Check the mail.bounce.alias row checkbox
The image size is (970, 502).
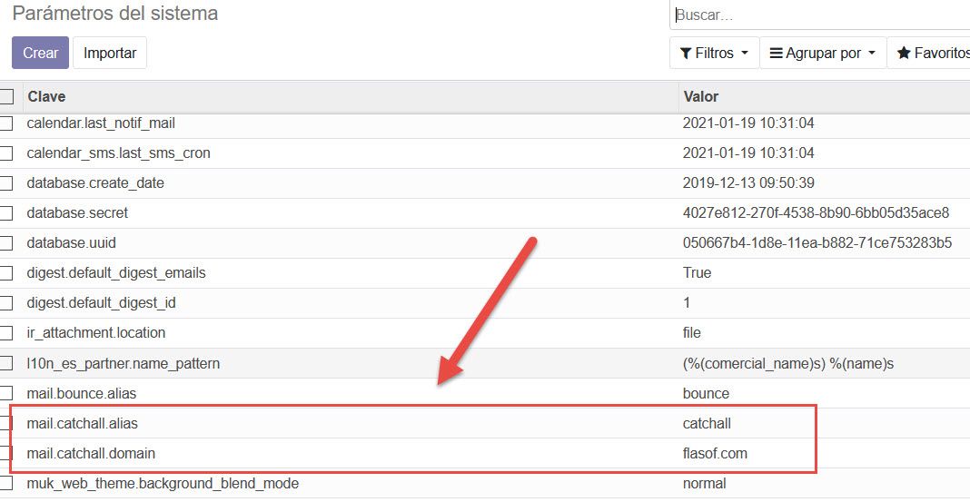[6, 393]
